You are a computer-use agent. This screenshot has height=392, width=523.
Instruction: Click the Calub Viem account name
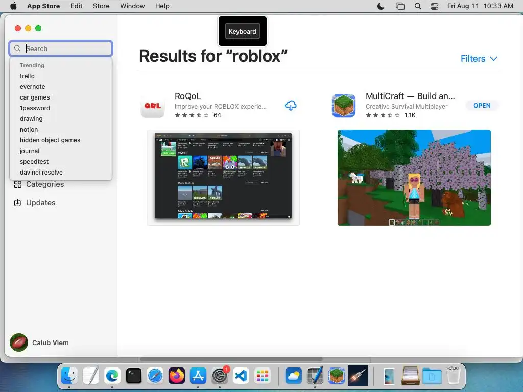click(51, 342)
